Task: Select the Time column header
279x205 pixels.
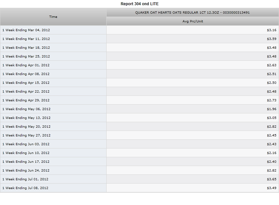Action: [53, 17]
